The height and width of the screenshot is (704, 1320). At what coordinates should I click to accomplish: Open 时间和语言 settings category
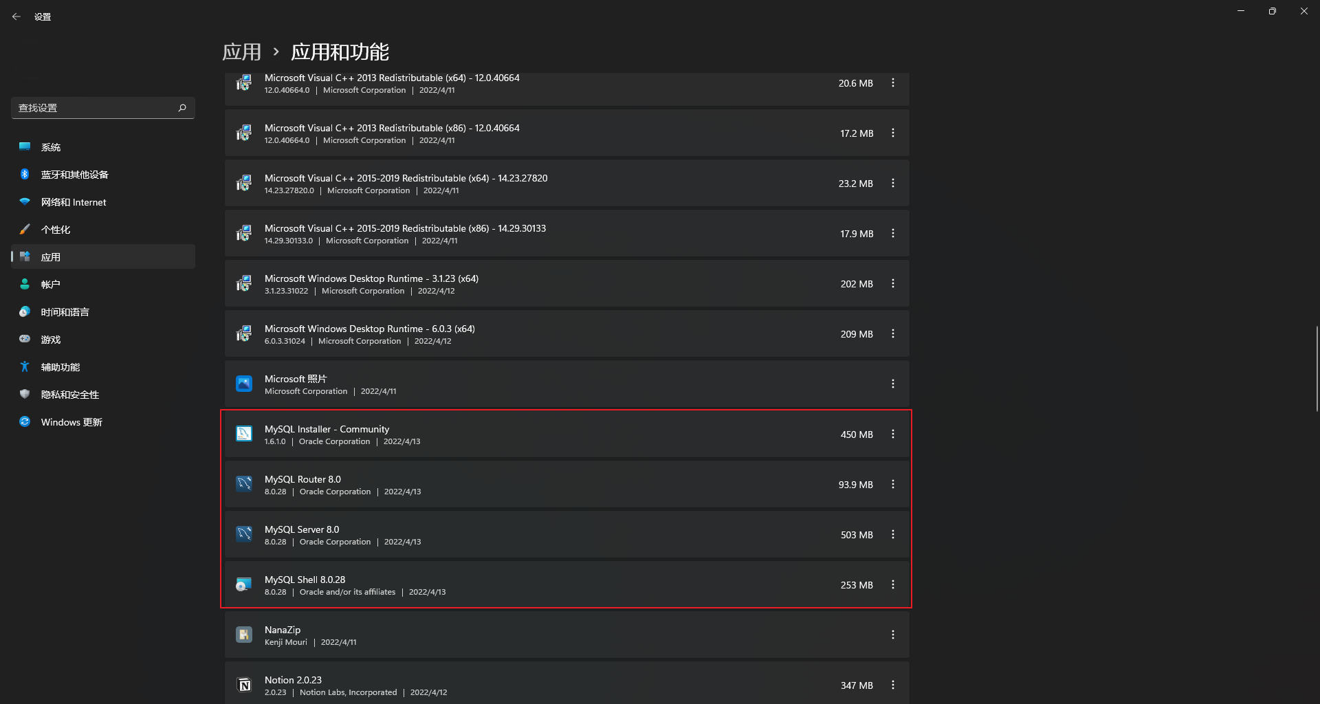pos(103,312)
